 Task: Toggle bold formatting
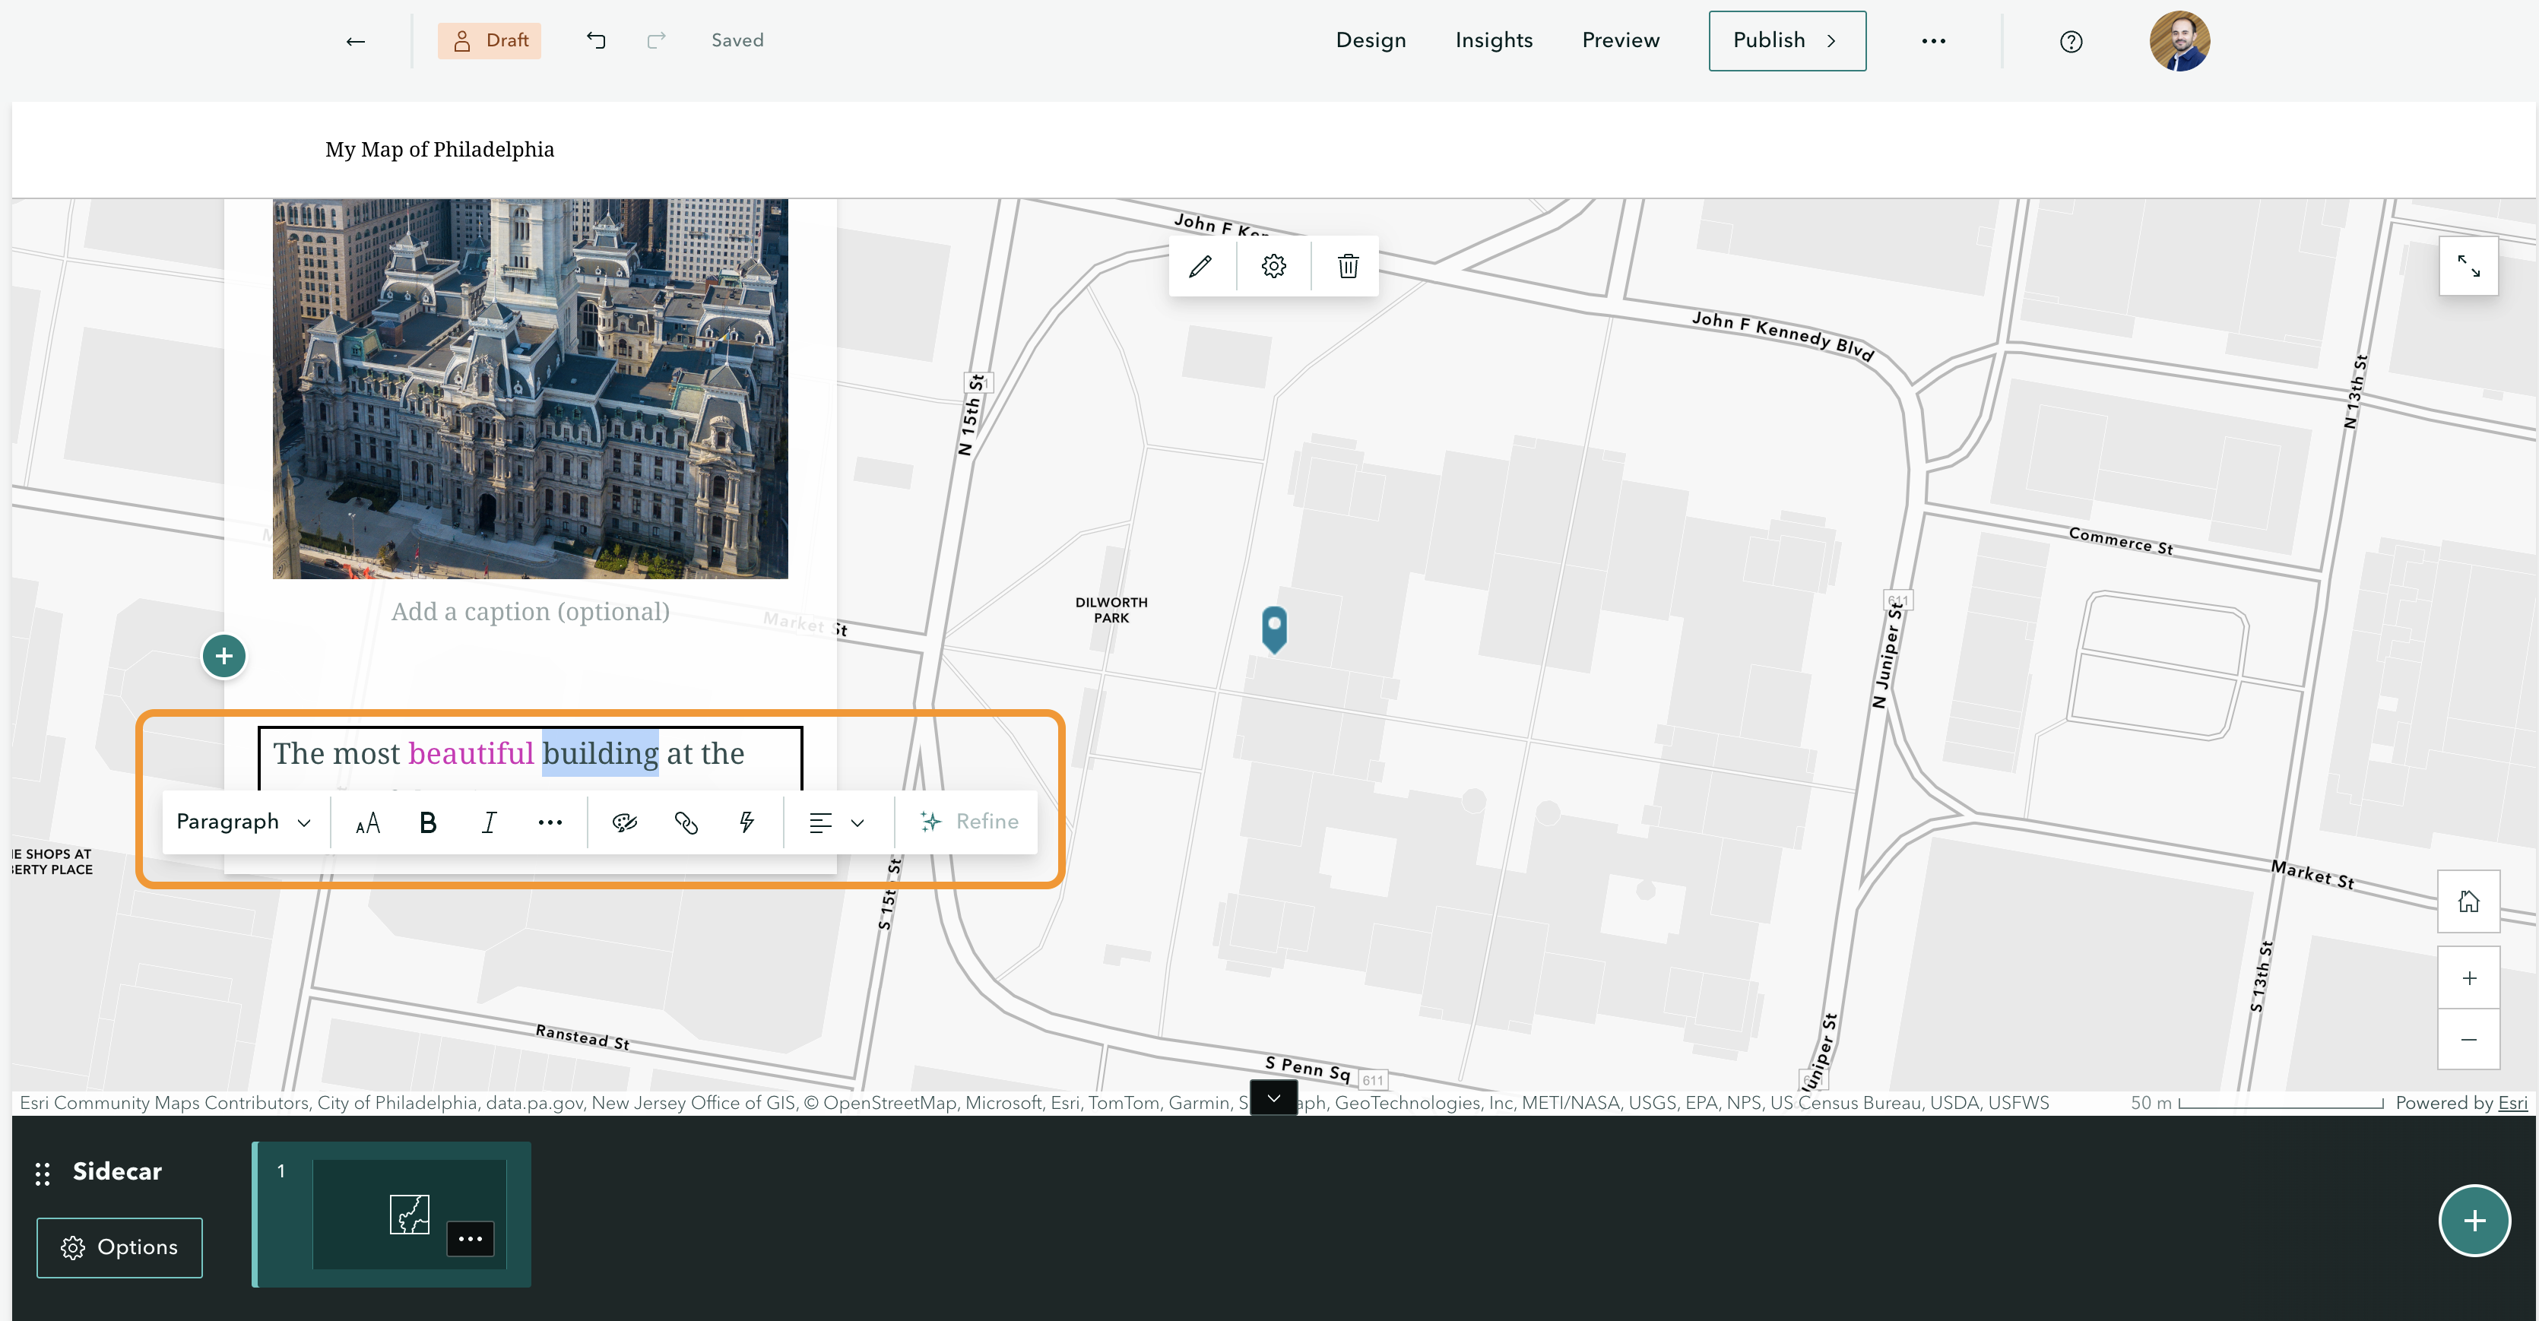coord(428,823)
